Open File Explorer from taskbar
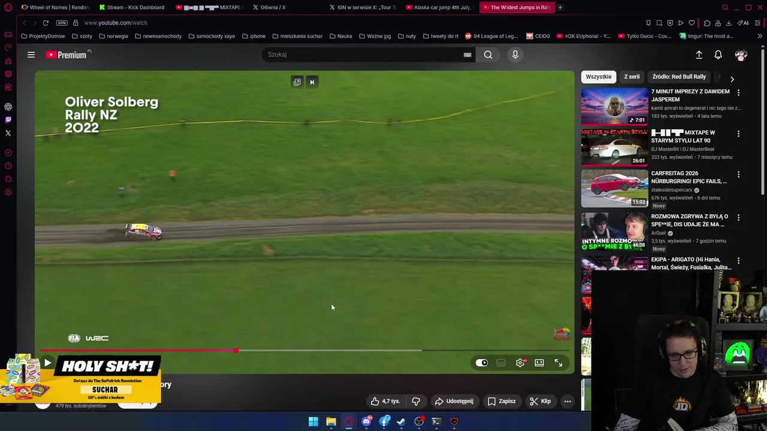 tap(331, 421)
